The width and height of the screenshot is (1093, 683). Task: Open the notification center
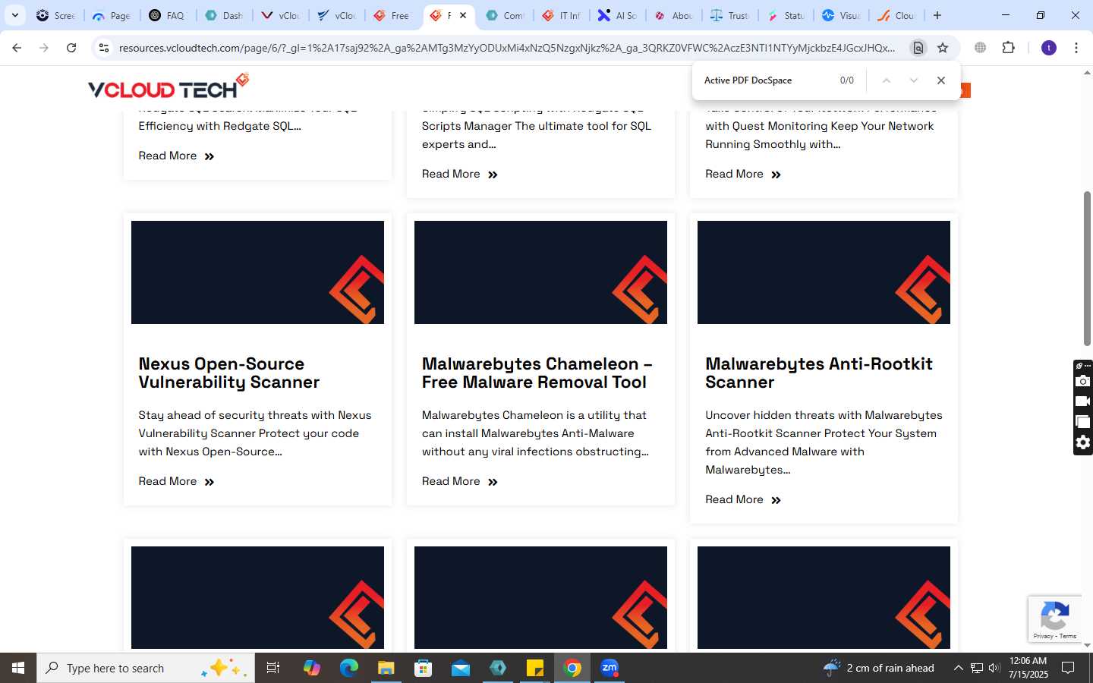coord(1068,668)
